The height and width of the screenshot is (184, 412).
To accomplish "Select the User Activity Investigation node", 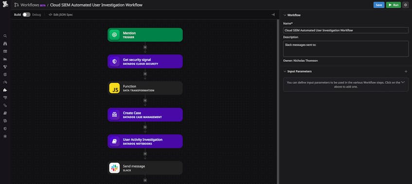I will (145, 141).
